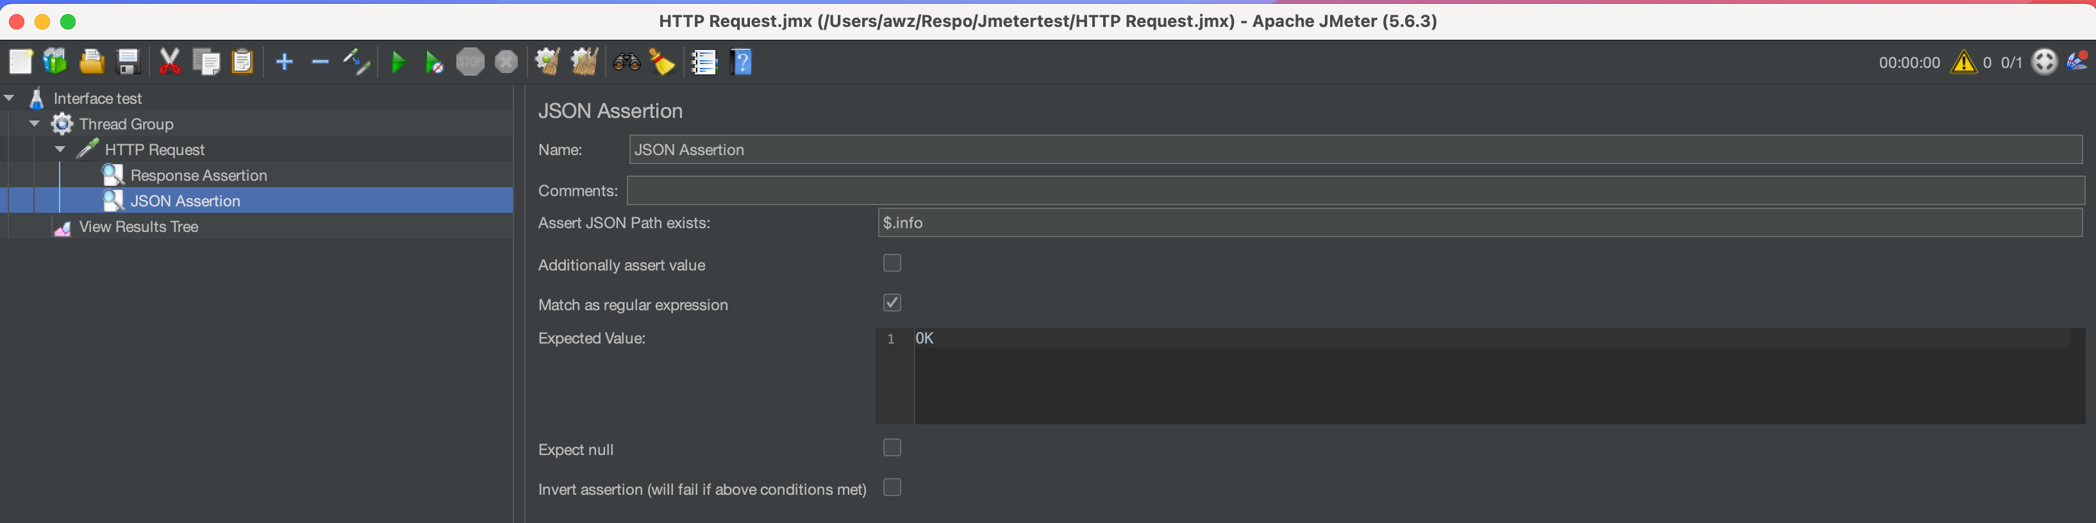Select JSON Assertion in tree
This screenshot has width=2096, height=523.
pyautogui.click(x=185, y=201)
